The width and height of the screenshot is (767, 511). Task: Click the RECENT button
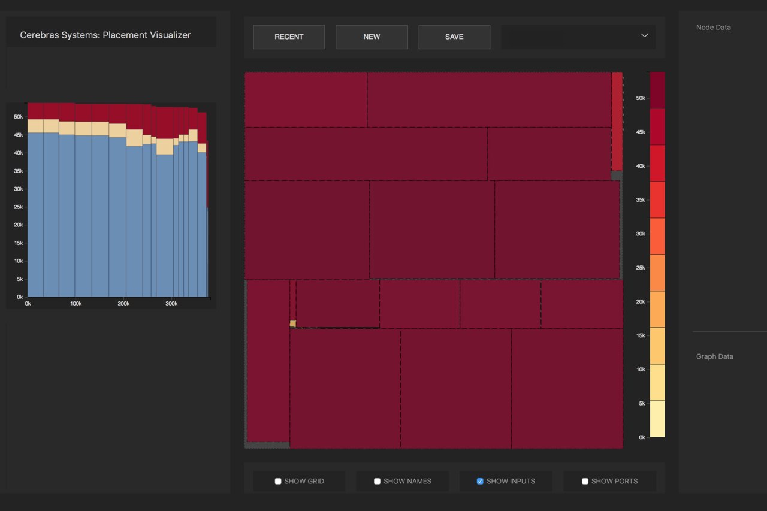point(289,37)
